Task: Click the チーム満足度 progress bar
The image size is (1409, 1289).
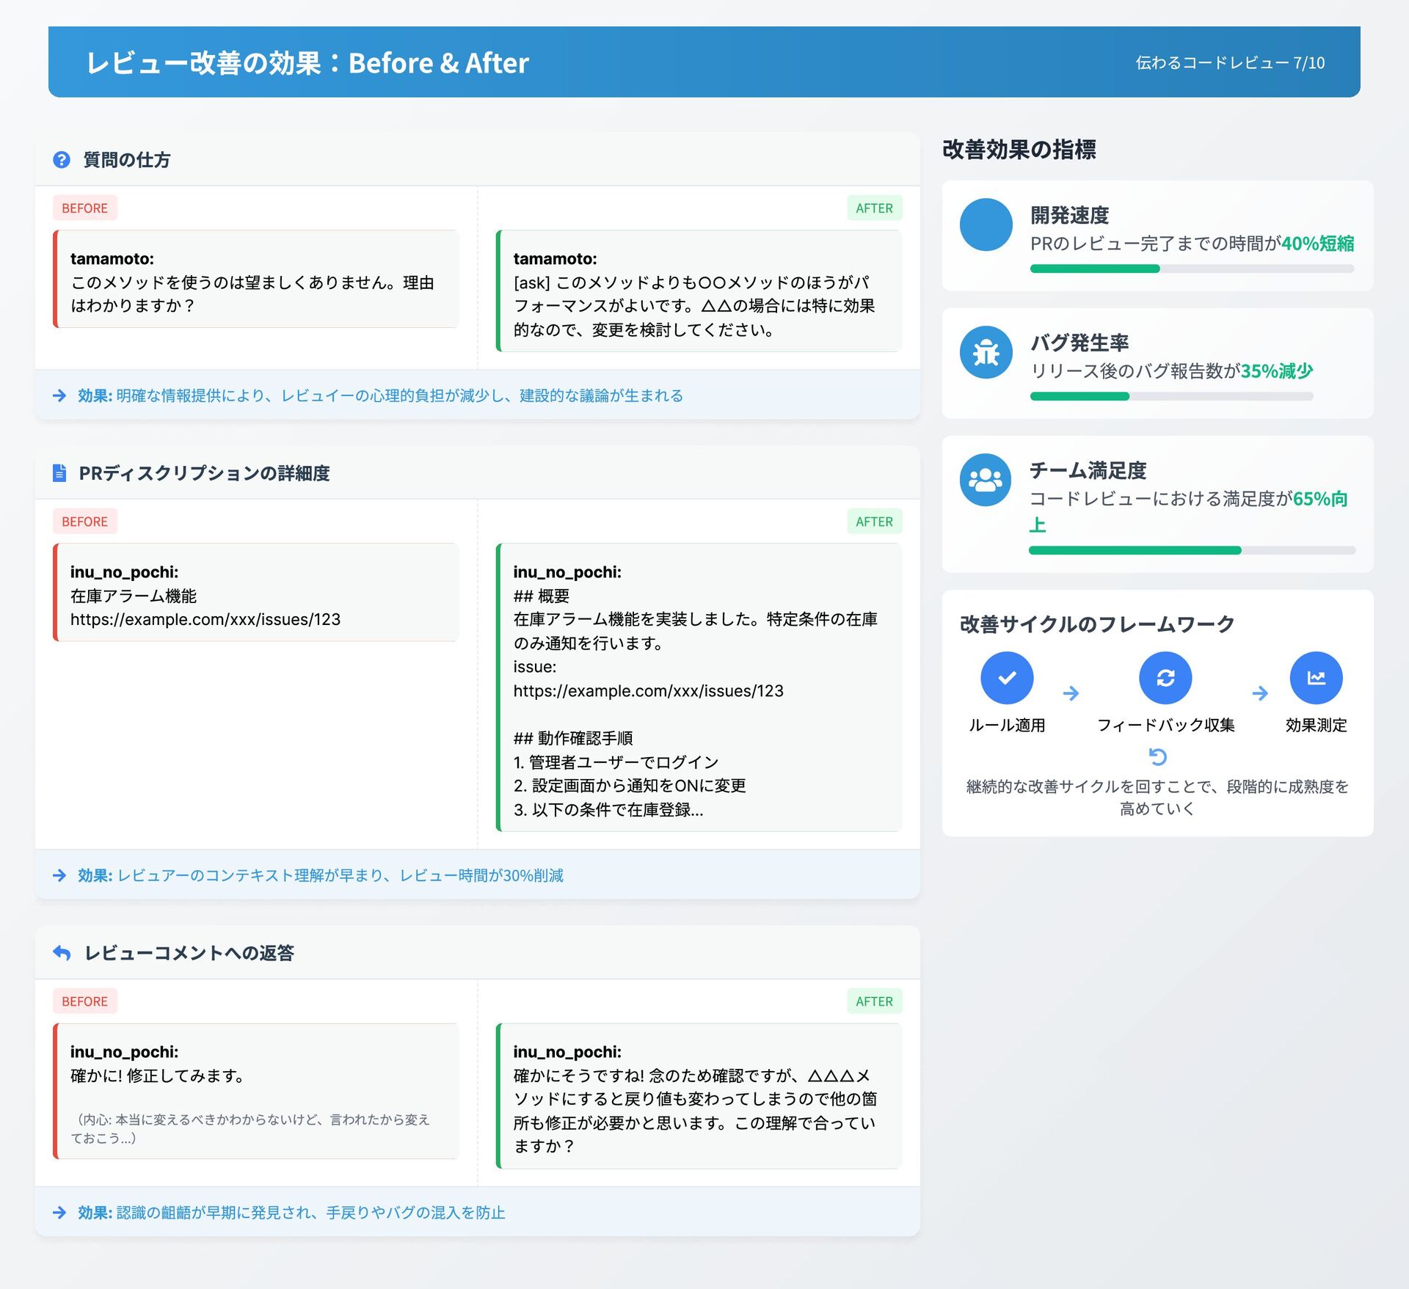Action: (1191, 550)
